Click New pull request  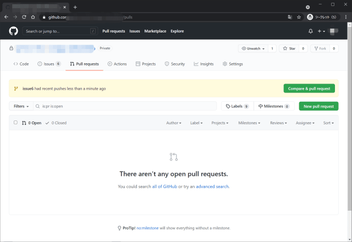[x=318, y=106]
